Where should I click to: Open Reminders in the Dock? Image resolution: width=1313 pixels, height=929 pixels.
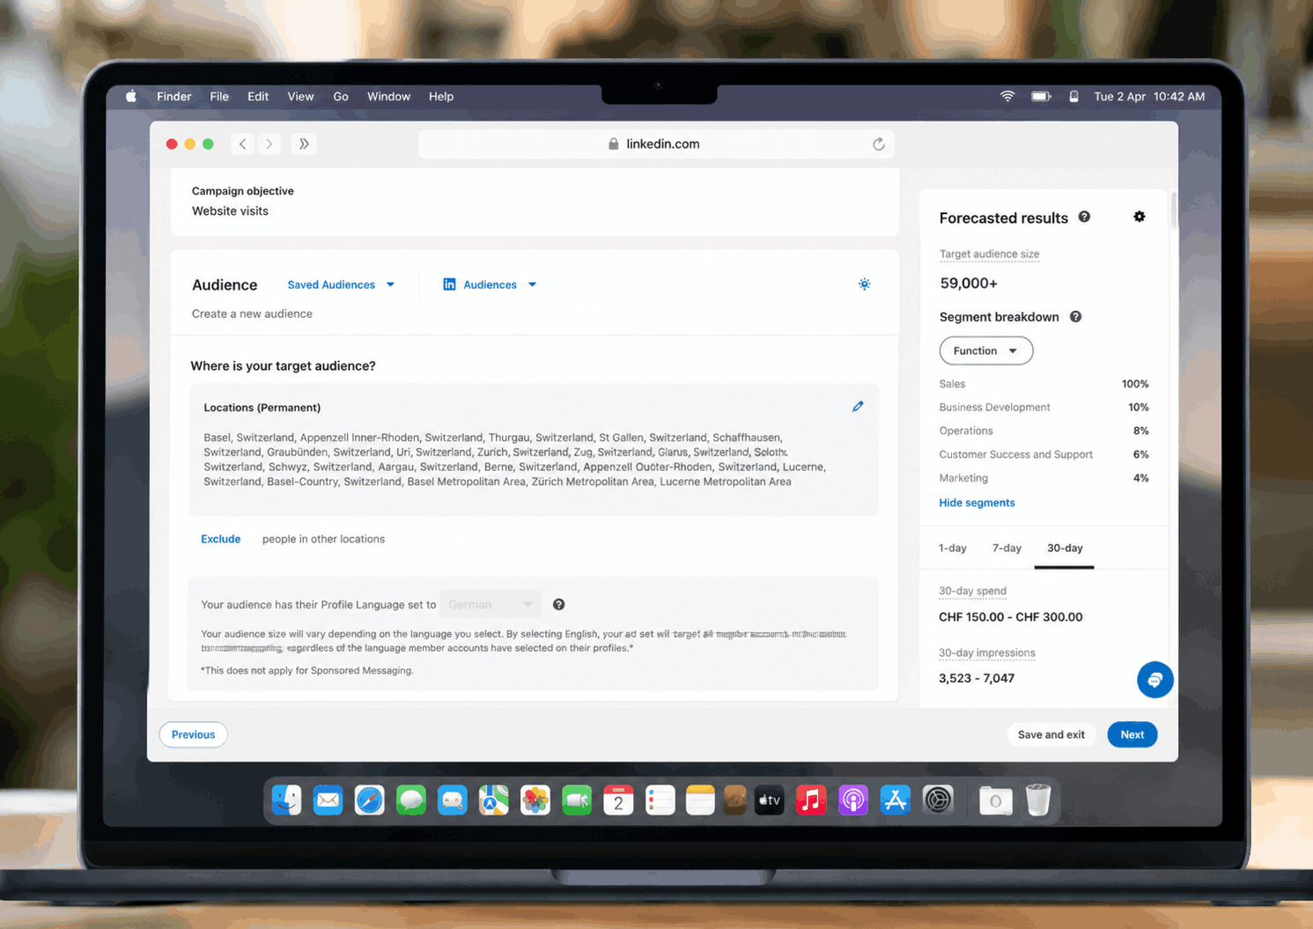click(x=660, y=800)
